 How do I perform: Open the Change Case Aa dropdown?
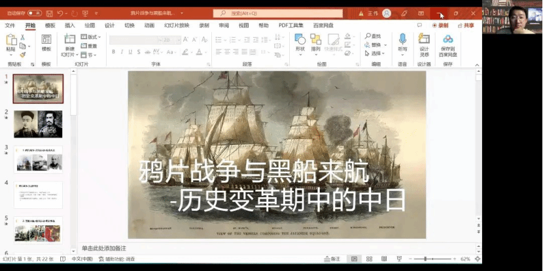click(171, 52)
